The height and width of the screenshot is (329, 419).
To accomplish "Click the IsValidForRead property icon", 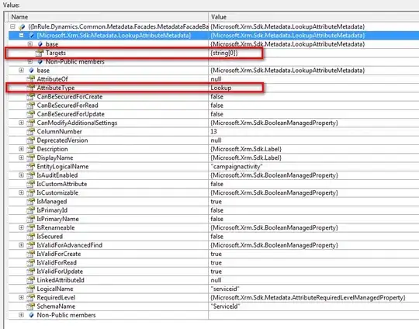I will [x=31, y=262].
